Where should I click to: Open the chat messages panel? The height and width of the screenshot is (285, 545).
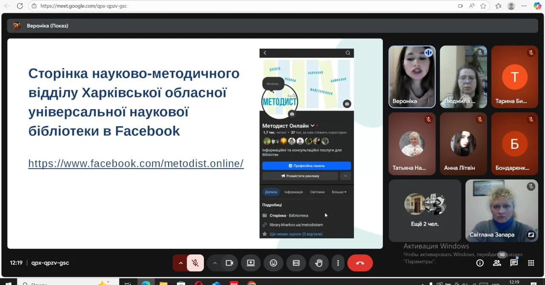pyautogui.click(x=514, y=263)
